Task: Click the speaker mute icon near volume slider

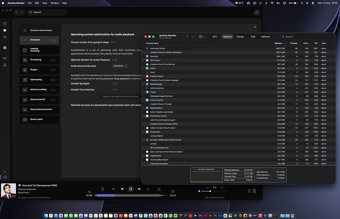Action: coord(199,191)
